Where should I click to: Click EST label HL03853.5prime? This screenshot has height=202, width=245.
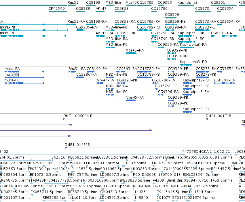(146, 169)
